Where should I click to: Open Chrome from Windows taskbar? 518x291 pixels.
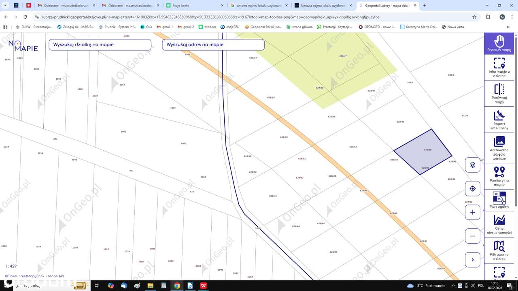pyautogui.click(x=177, y=285)
